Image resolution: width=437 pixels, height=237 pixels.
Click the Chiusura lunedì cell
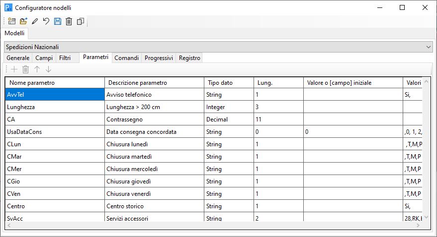click(x=155, y=144)
